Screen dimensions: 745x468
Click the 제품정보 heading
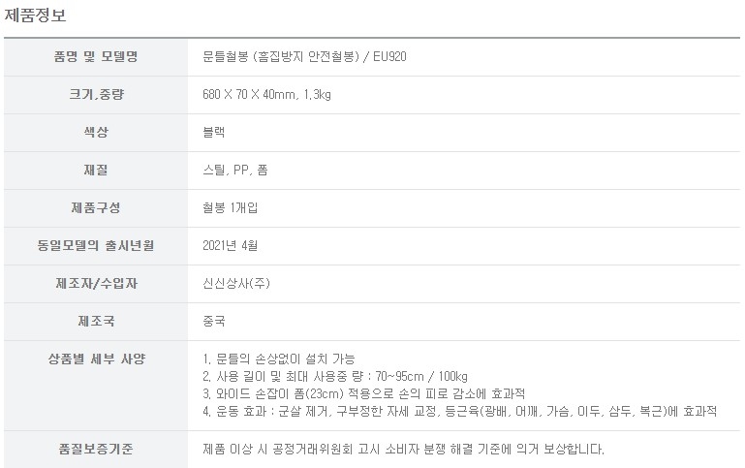36,16
